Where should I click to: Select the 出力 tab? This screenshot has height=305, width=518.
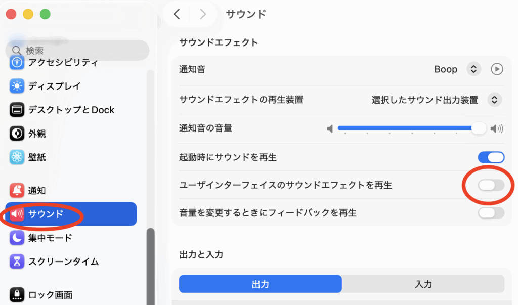coord(260,284)
